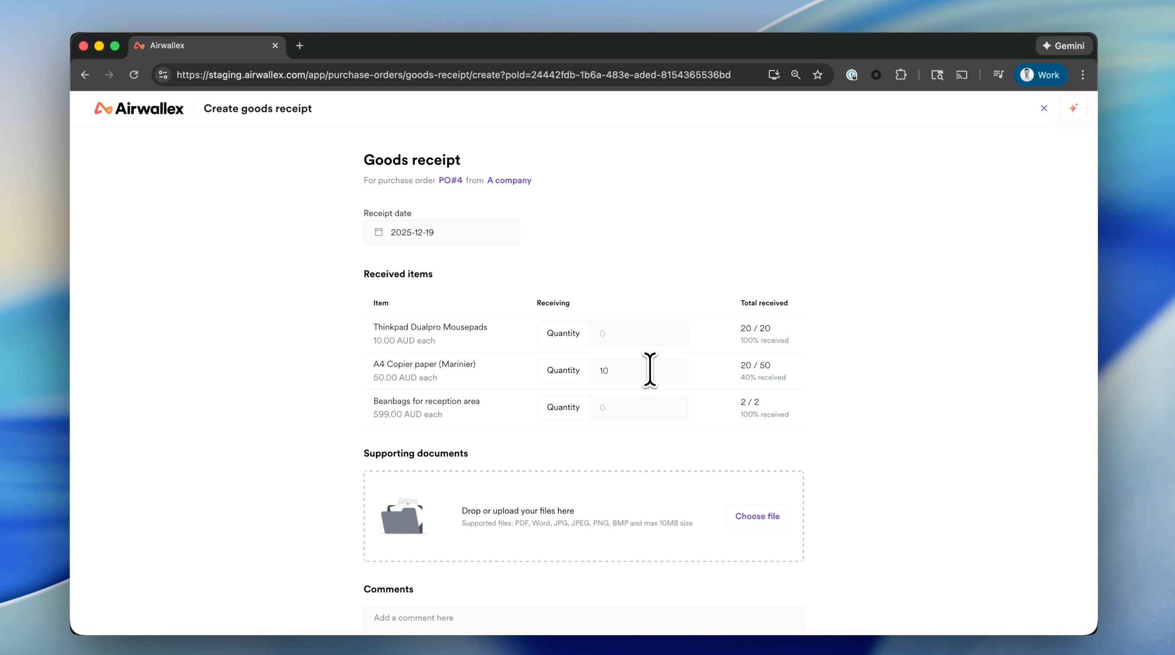Click the install app icon in address bar
The height and width of the screenshot is (655, 1175).
774,75
